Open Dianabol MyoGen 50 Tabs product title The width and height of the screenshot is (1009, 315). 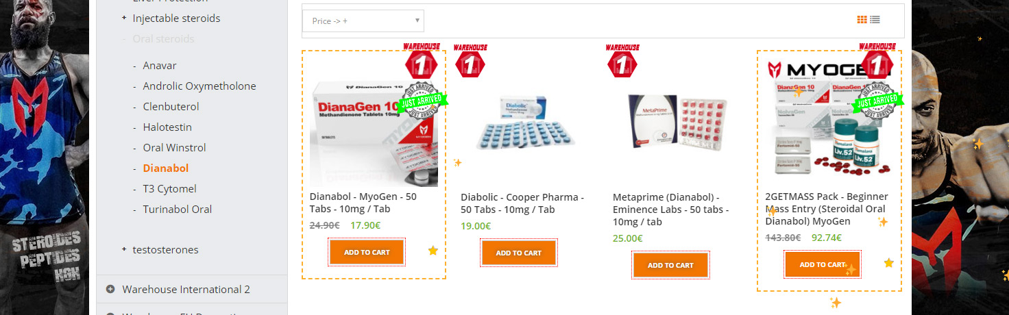pos(363,203)
